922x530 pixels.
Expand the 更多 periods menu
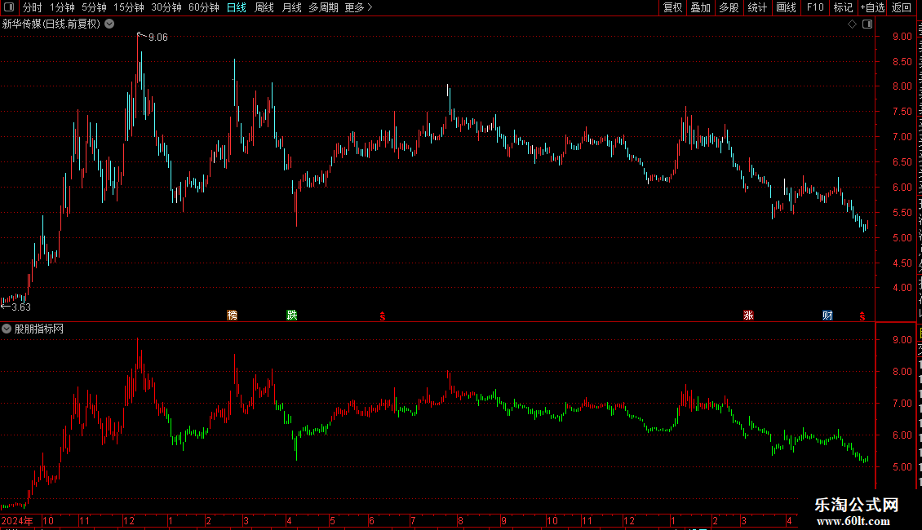point(358,7)
